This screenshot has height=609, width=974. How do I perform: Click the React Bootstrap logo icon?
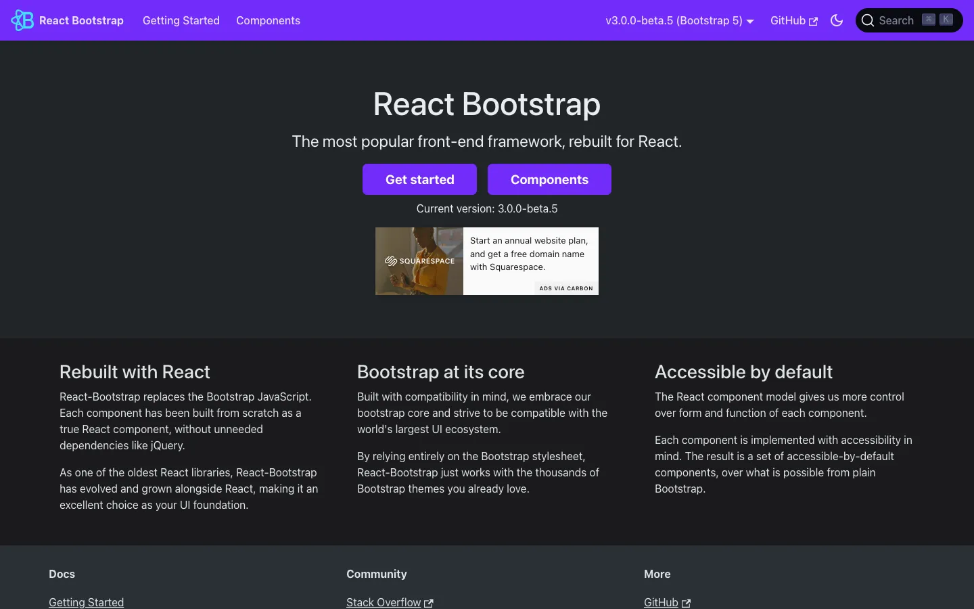pyautogui.click(x=22, y=20)
